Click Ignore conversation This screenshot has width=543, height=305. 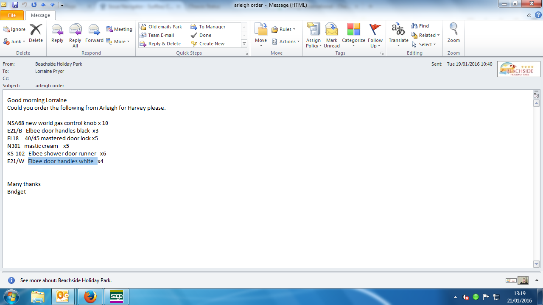click(x=14, y=29)
